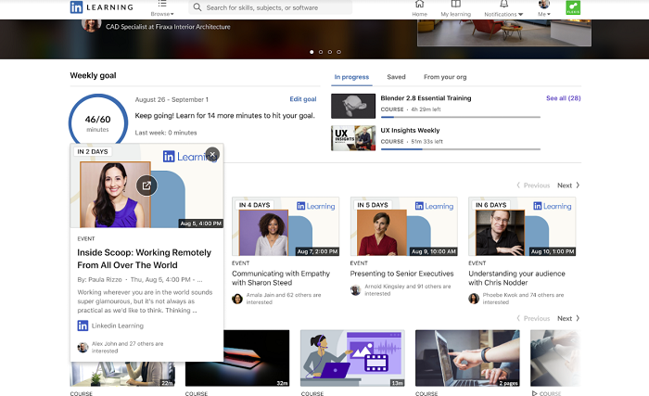The width and height of the screenshot is (649, 396).
Task: Click the Me profile picture
Action: coord(544,4)
